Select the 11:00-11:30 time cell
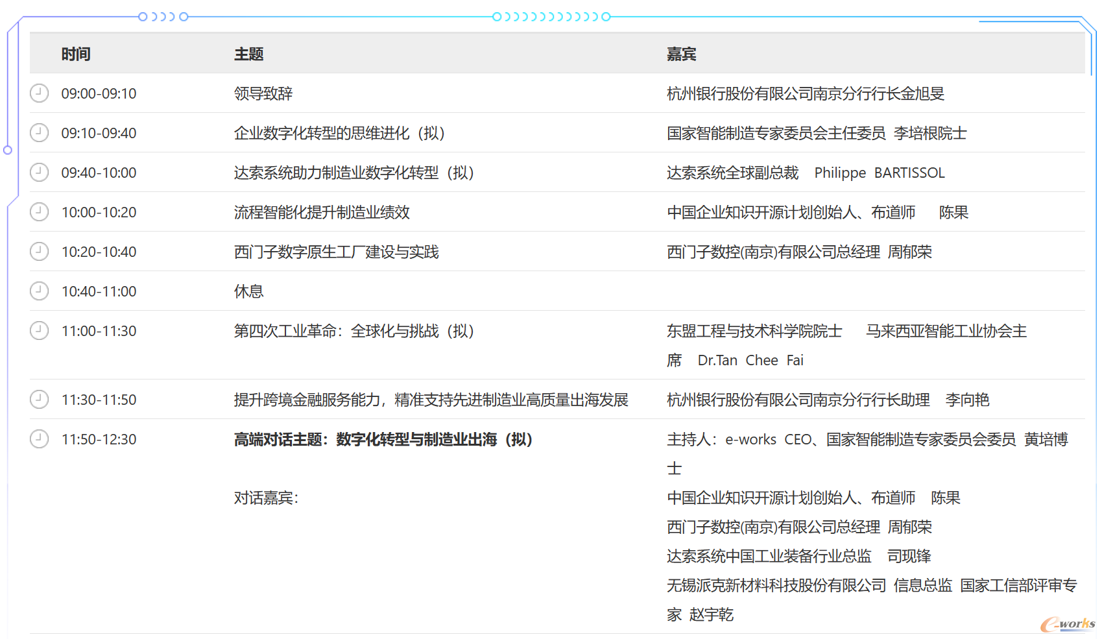Viewport: 1102px width, 639px height. 99,331
